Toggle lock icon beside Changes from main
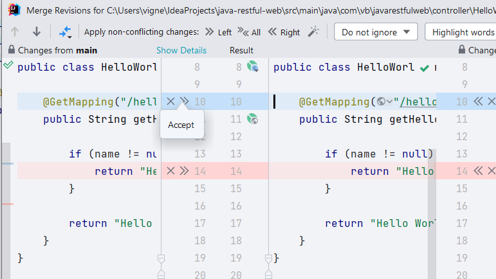 (12, 50)
